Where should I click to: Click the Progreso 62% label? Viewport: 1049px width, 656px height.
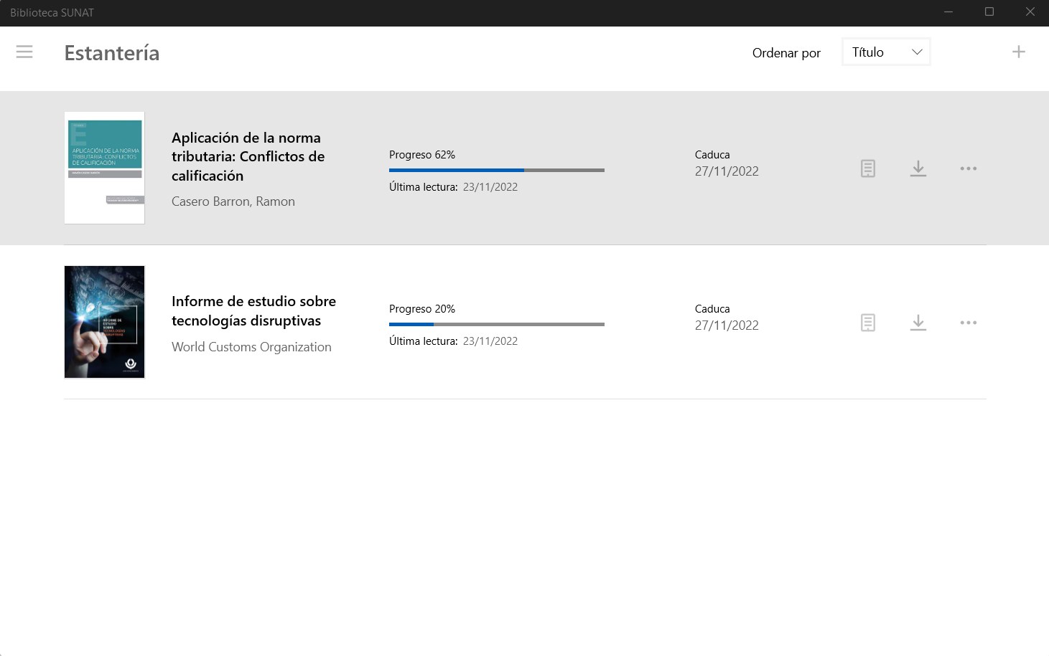point(422,155)
